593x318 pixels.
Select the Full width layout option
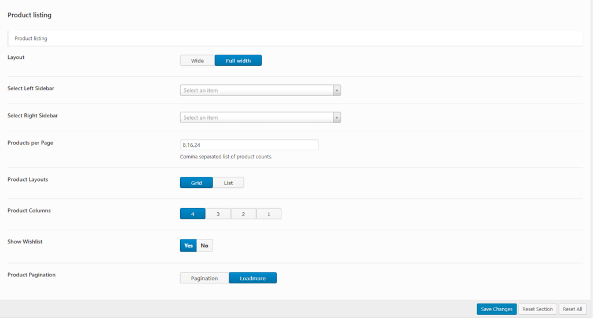point(238,61)
